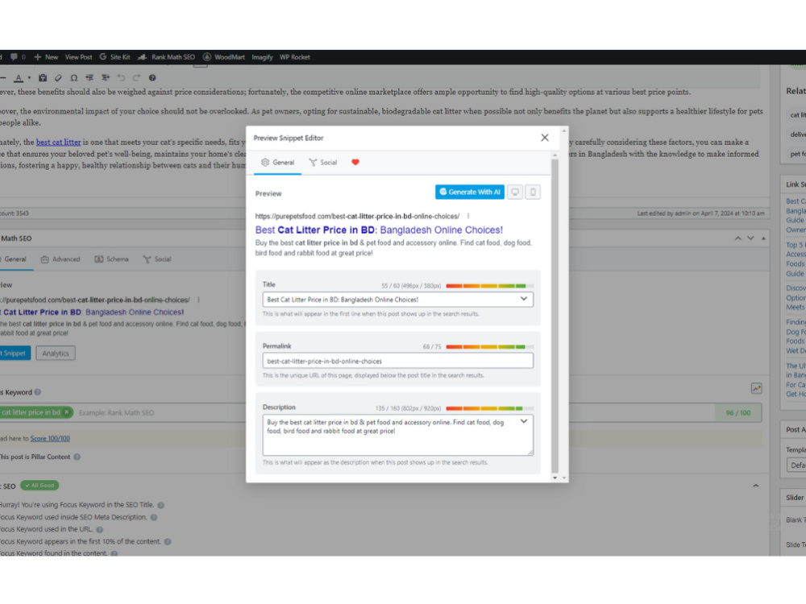
Task: Click the Description length progress bar
Action: point(489,409)
